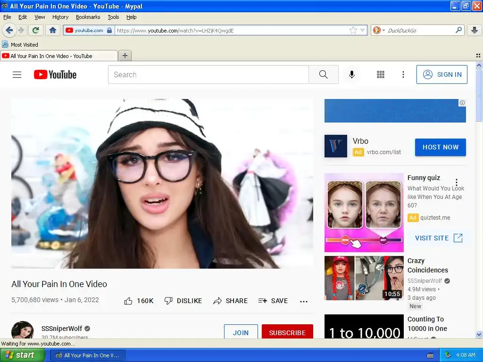Click the blue banner advertisement
Screen dimensions: 483x362
395,111
